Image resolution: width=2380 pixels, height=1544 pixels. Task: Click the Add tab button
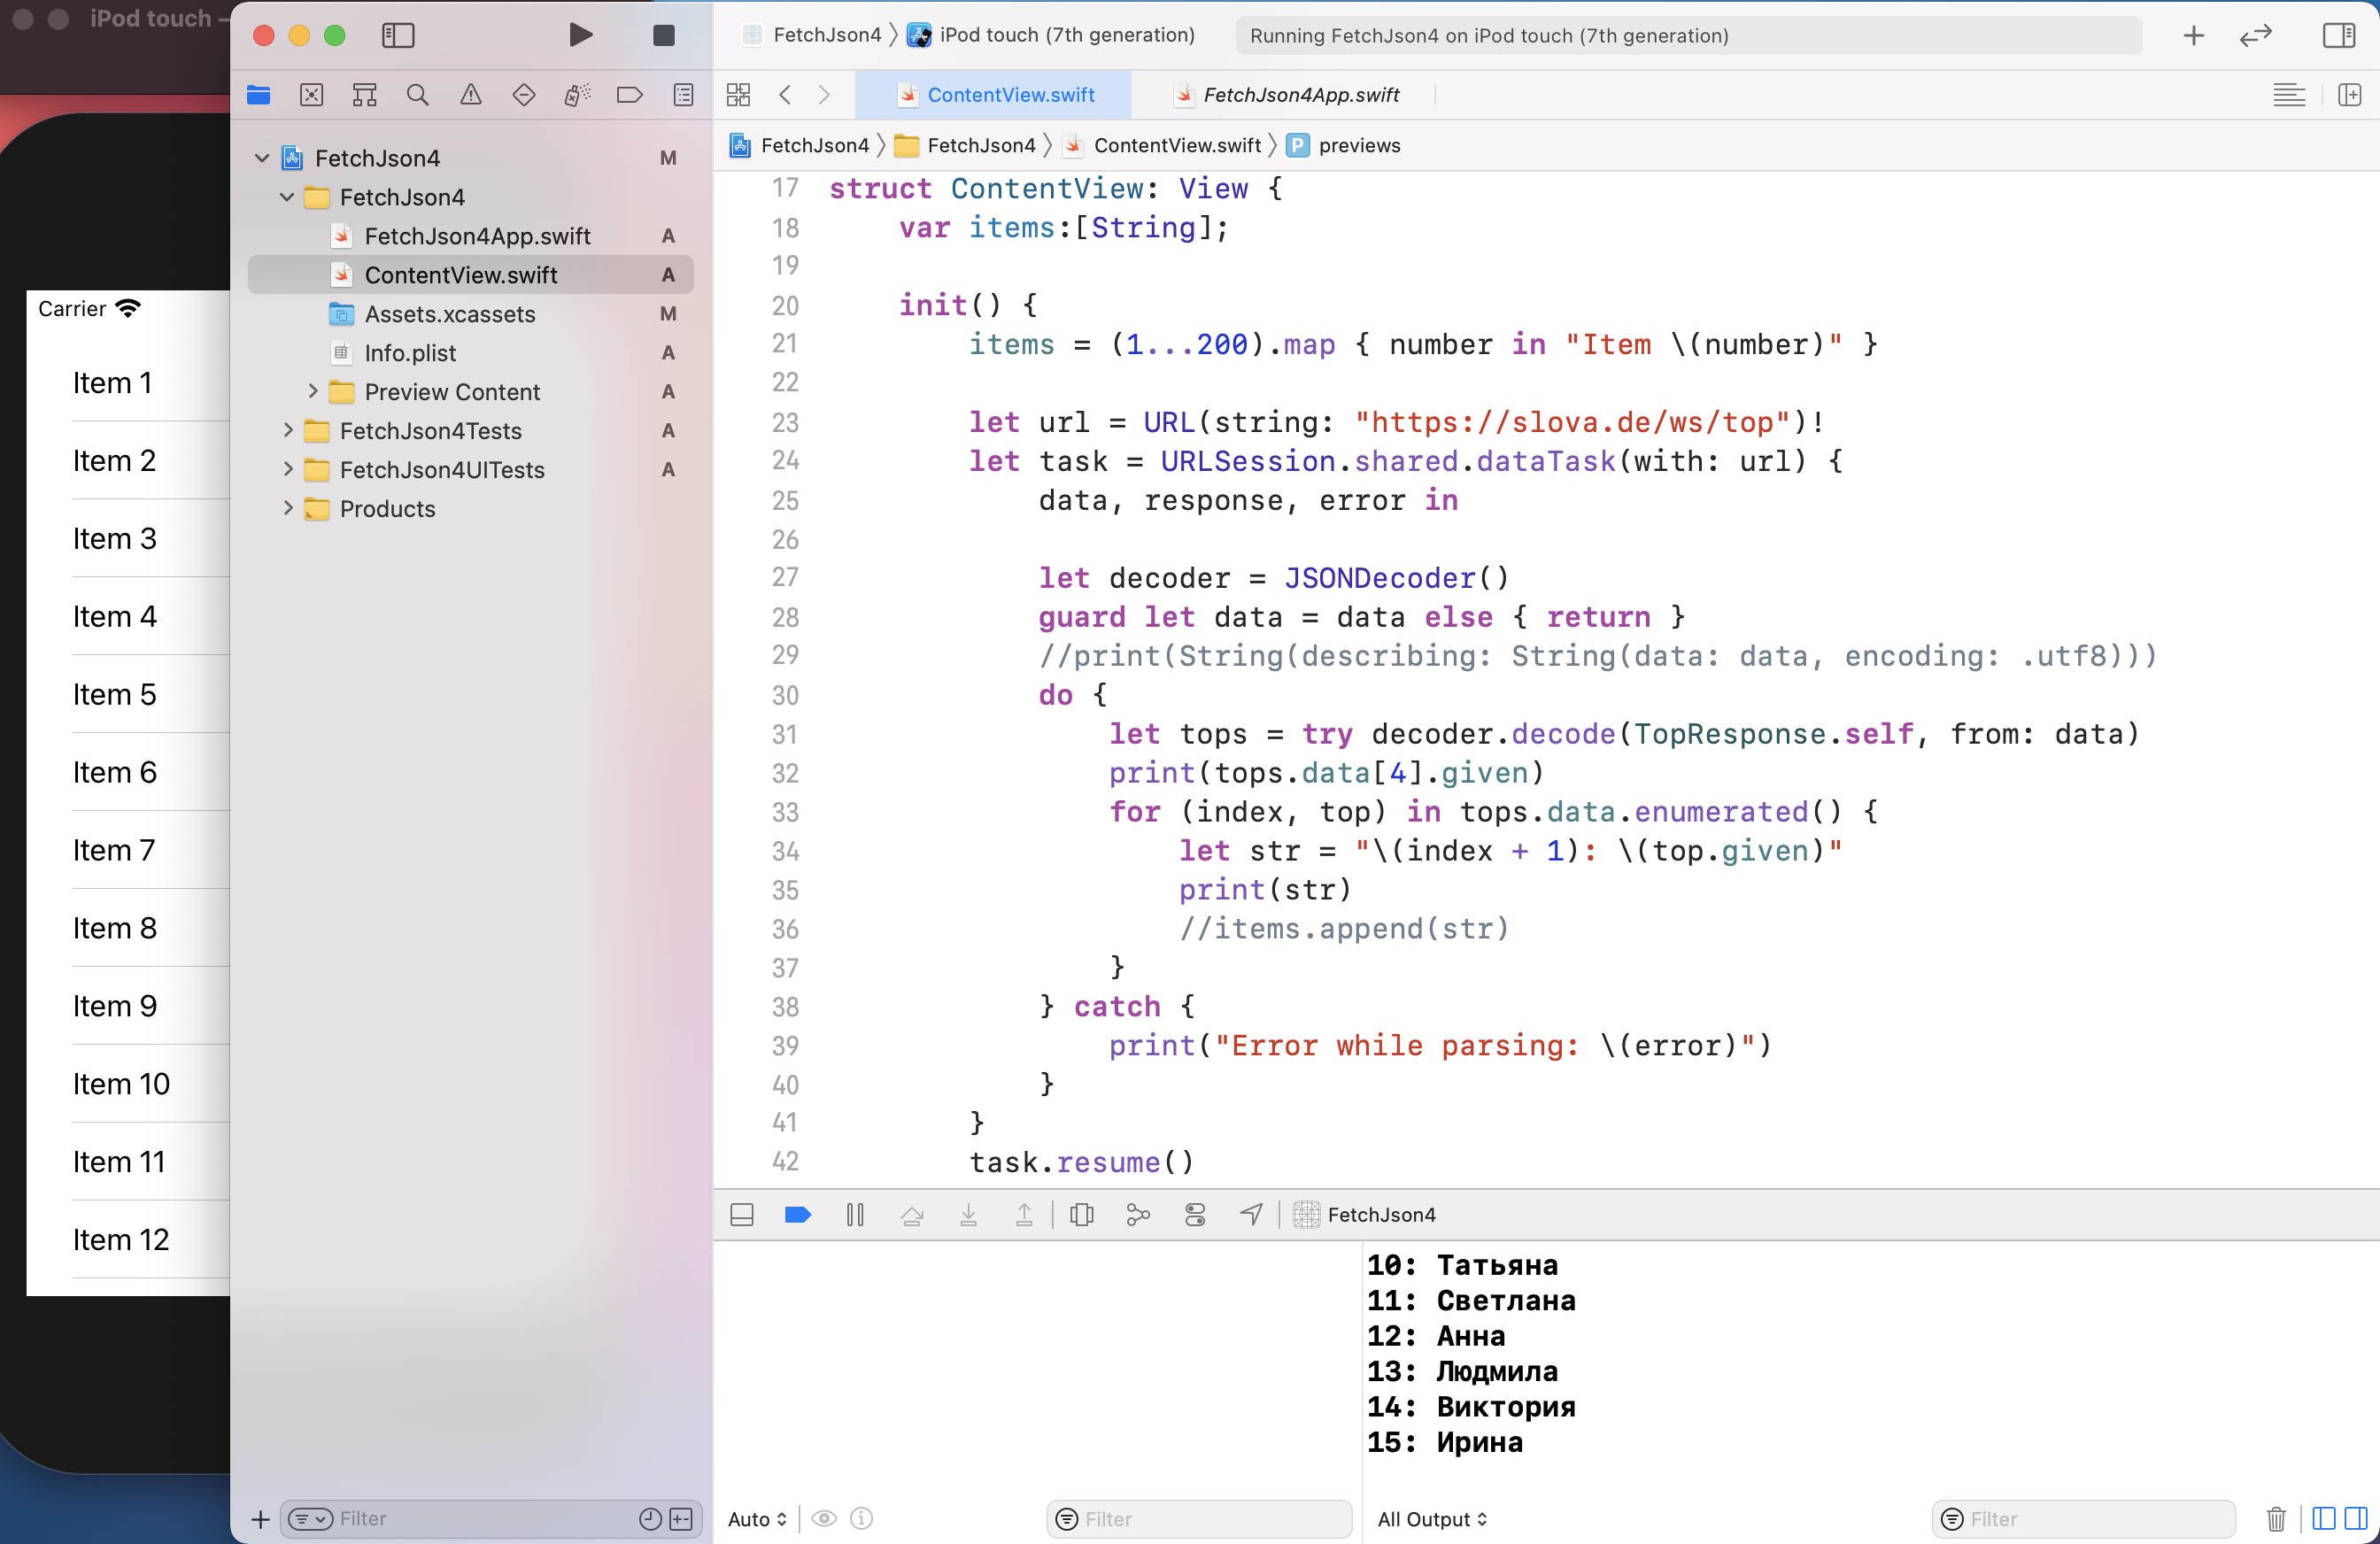(2194, 35)
